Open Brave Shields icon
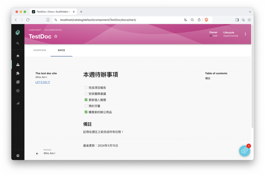Screen dimensions: 265x175 coord(206,20)
